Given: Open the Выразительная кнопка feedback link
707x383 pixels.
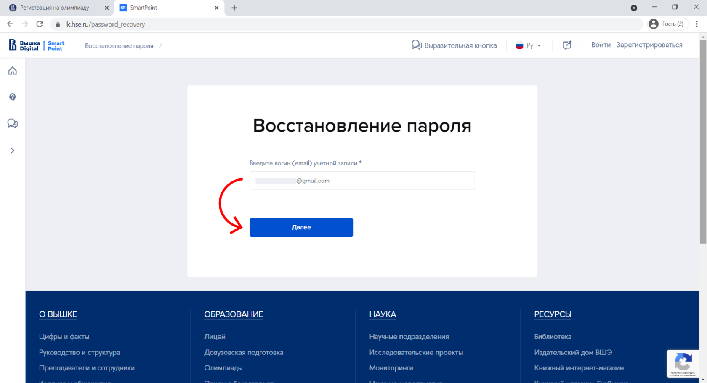Looking at the screenshot, I should click(454, 45).
